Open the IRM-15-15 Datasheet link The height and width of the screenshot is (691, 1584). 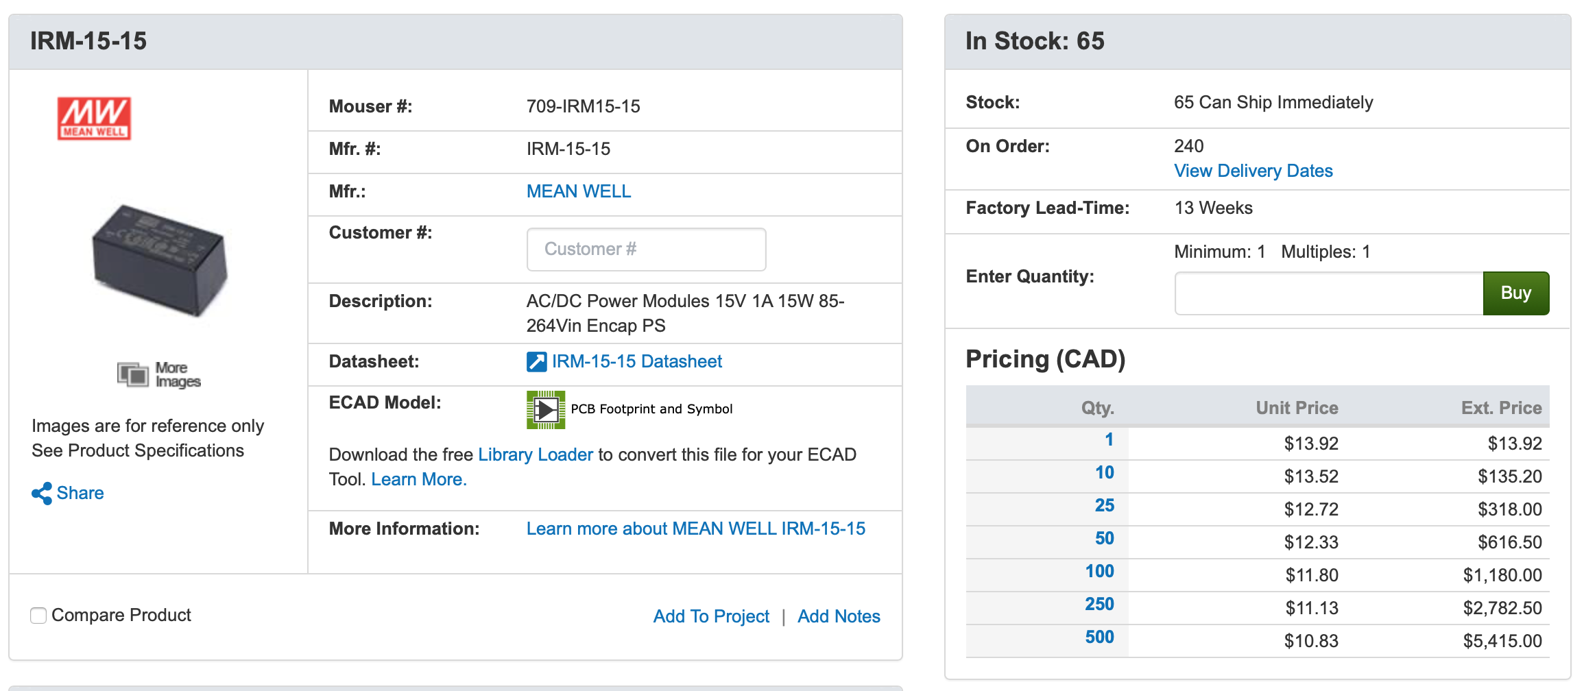click(637, 361)
